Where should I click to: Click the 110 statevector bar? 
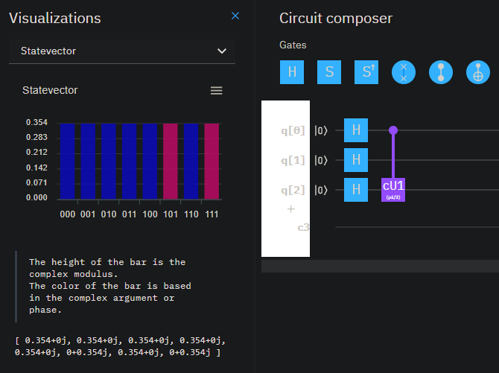coord(191,162)
